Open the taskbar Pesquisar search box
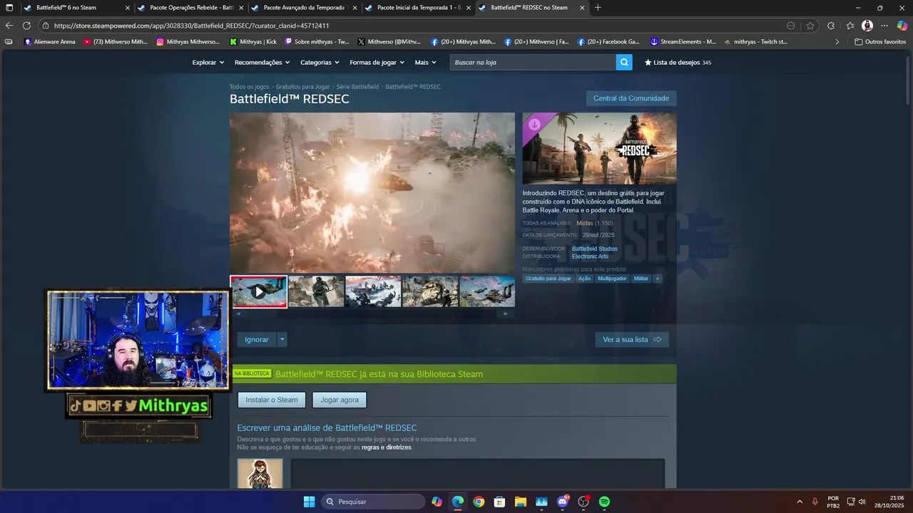 point(373,502)
